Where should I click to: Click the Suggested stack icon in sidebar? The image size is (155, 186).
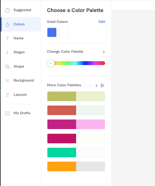(x=8, y=10)
